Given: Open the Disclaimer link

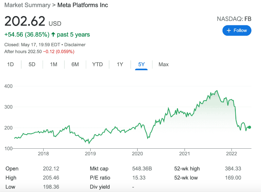Looking at the screenshot, I should pos(75,45).
